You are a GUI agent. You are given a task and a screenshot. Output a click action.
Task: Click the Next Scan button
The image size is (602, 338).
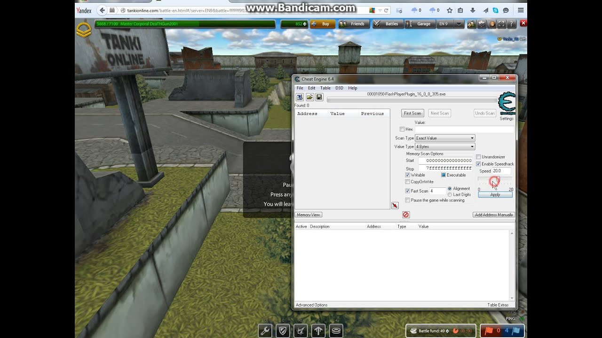(x=440, y=113)
